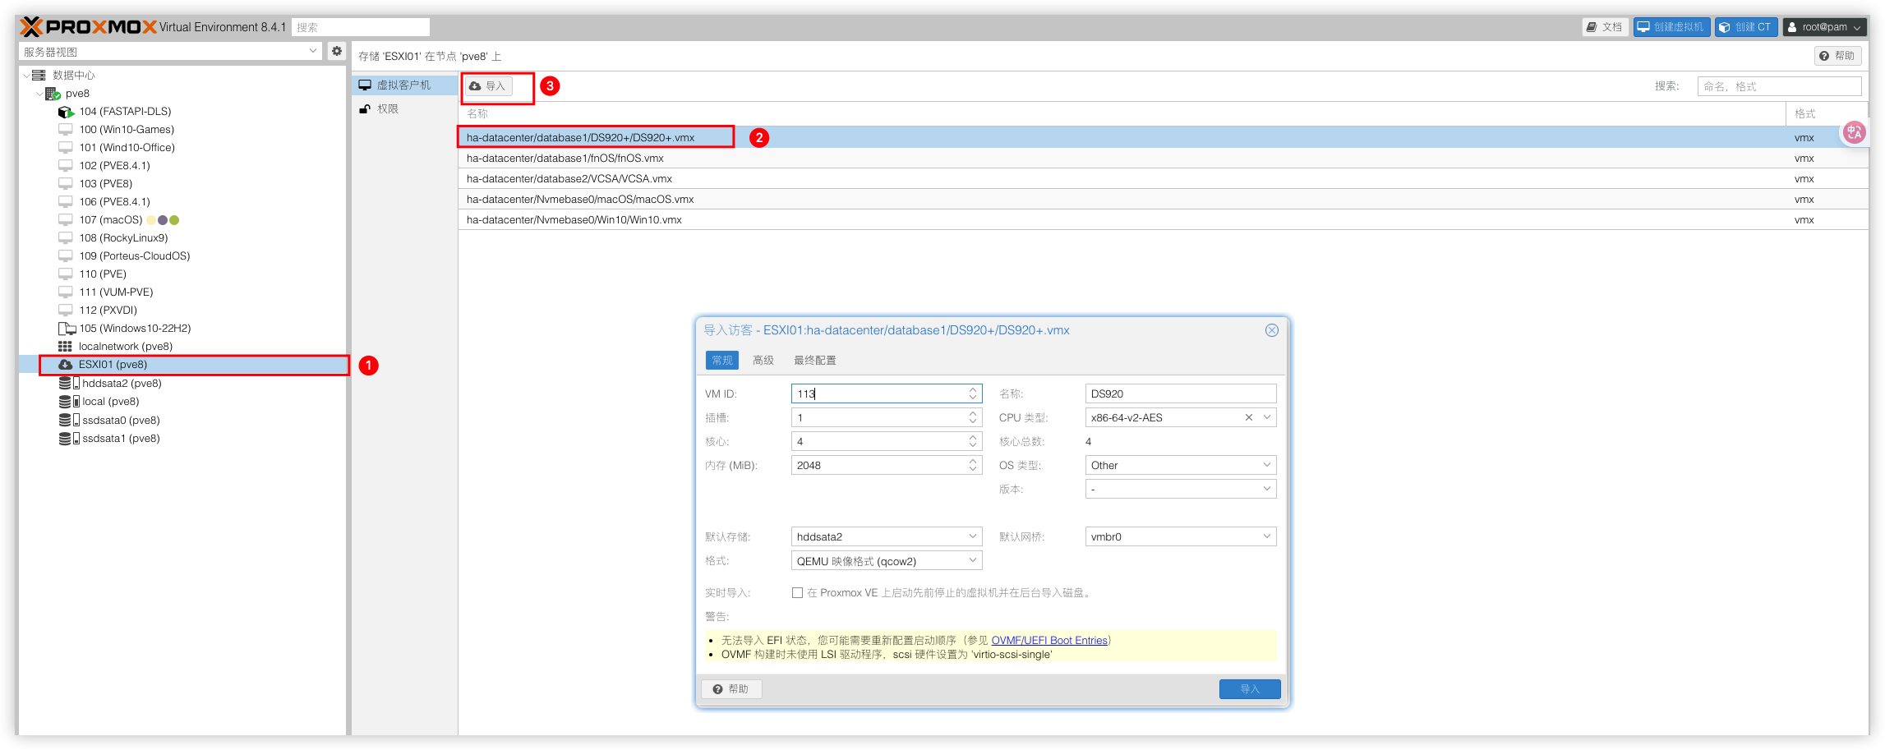Select the permissions side menu

[404, 108]
